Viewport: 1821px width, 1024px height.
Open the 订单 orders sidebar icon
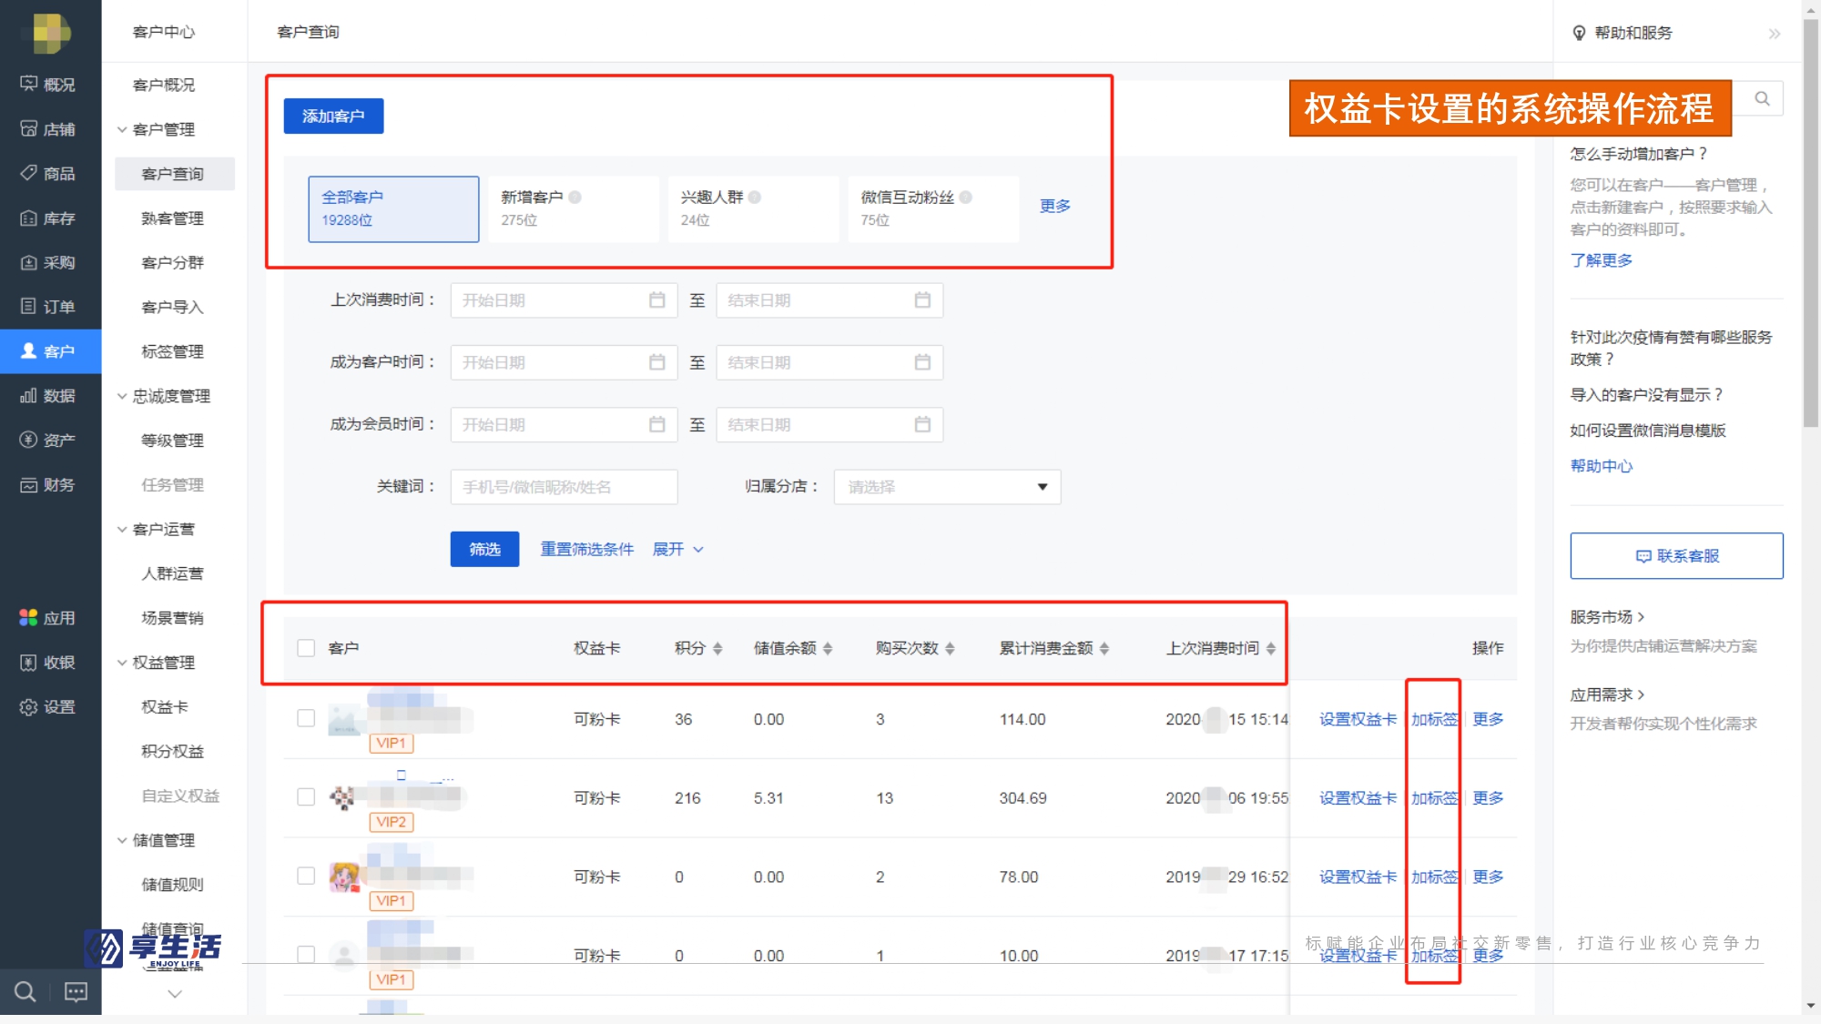(x=29, y=306)
